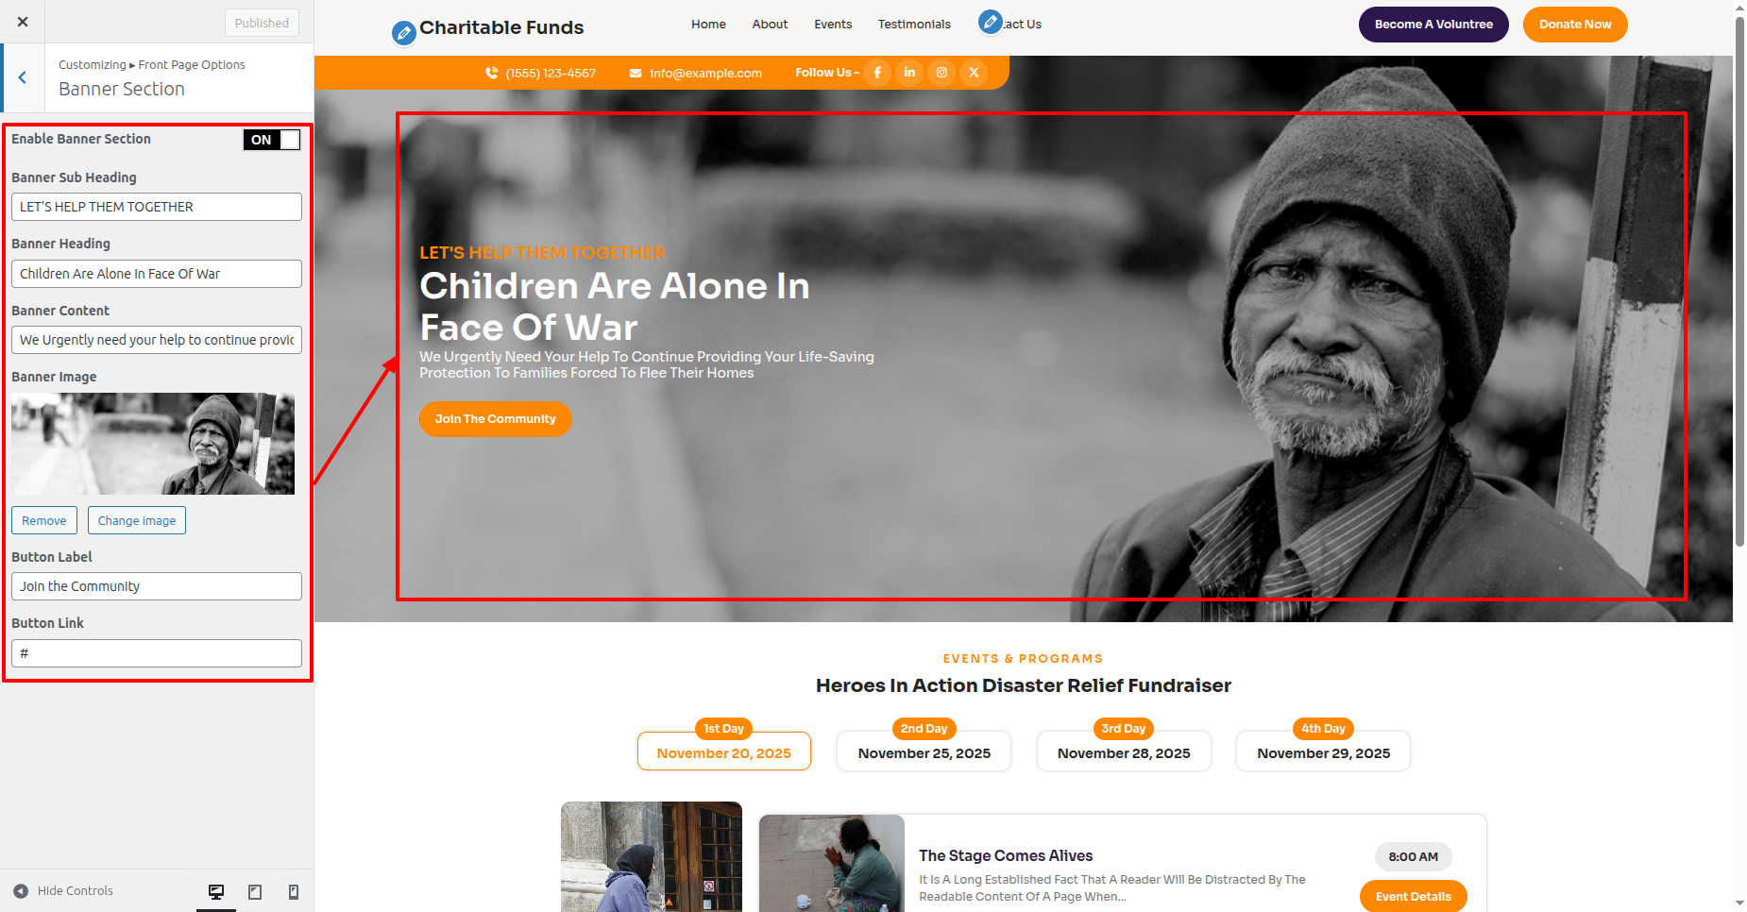Viewport: 1747px width, 912px height.
Task: Click the edit pencil beside the Charitable Funds logo
Action: (403, 34)
